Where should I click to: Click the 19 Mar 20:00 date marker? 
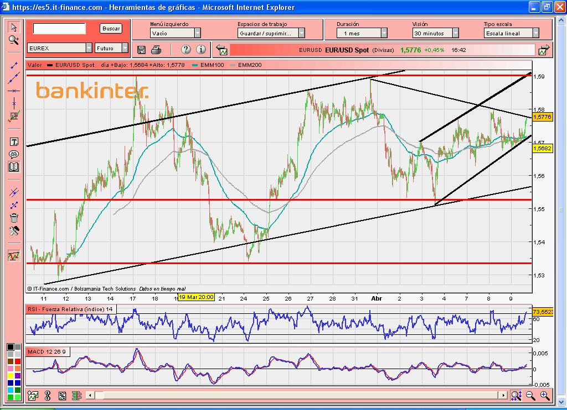(197, 297)
